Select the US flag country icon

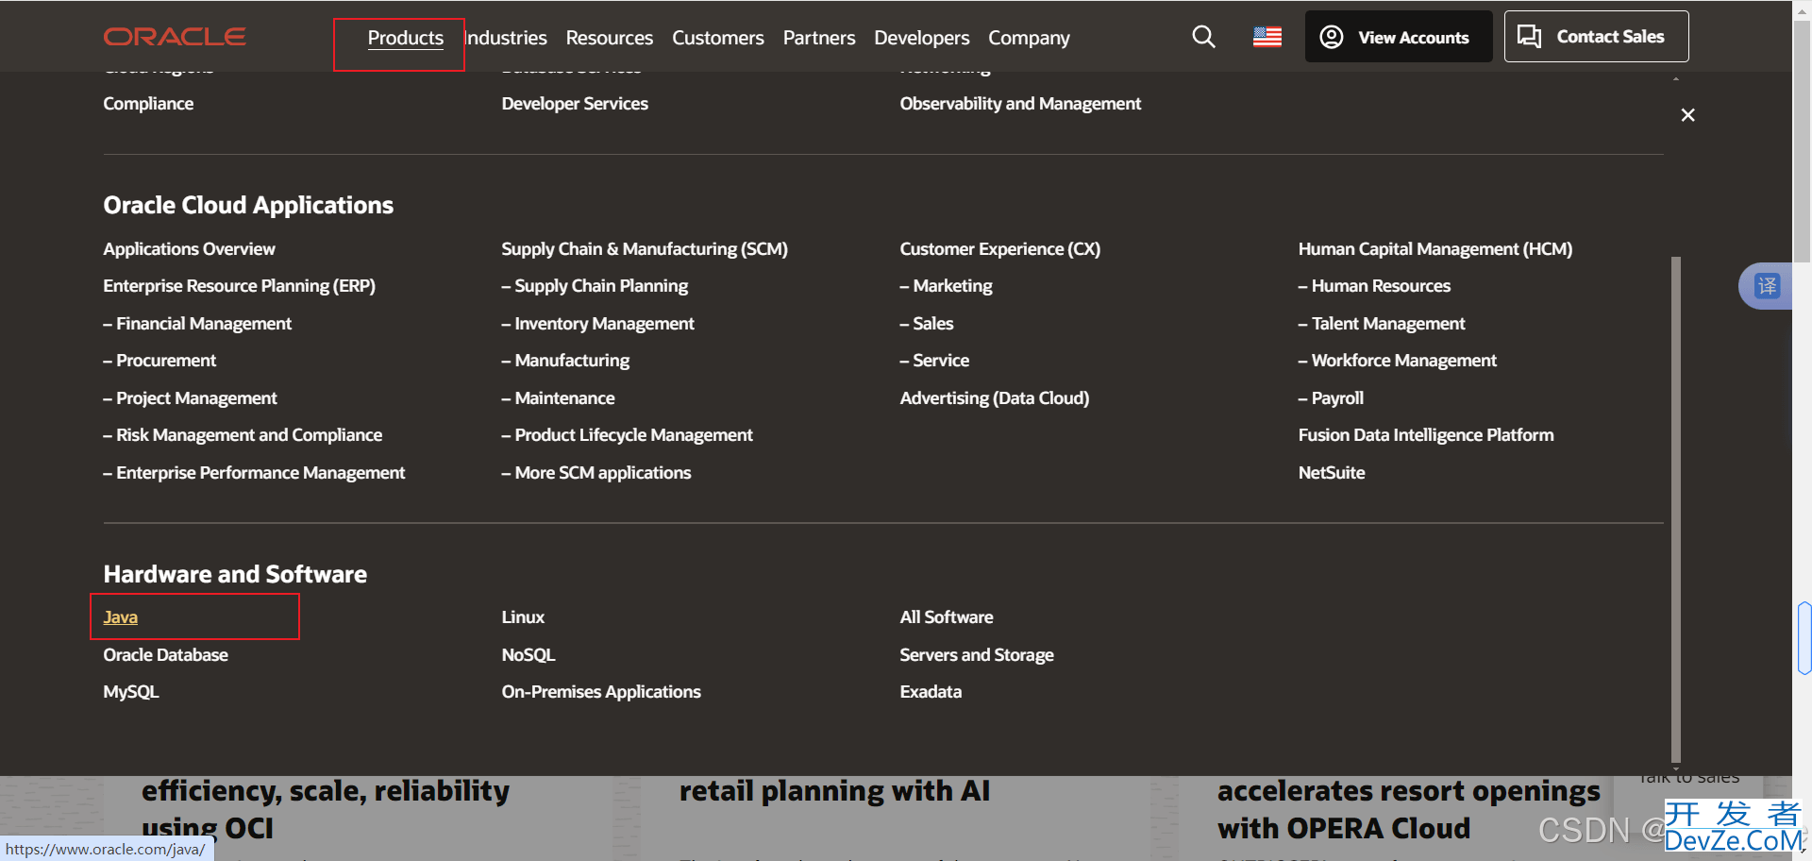coord(1267,37)
